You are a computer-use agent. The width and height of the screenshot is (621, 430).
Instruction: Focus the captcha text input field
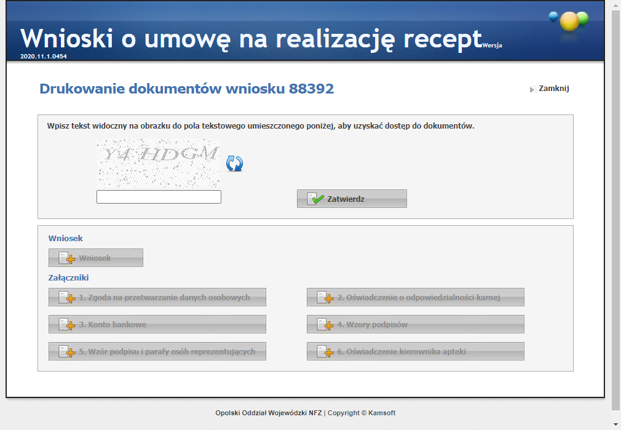(159, 197)
